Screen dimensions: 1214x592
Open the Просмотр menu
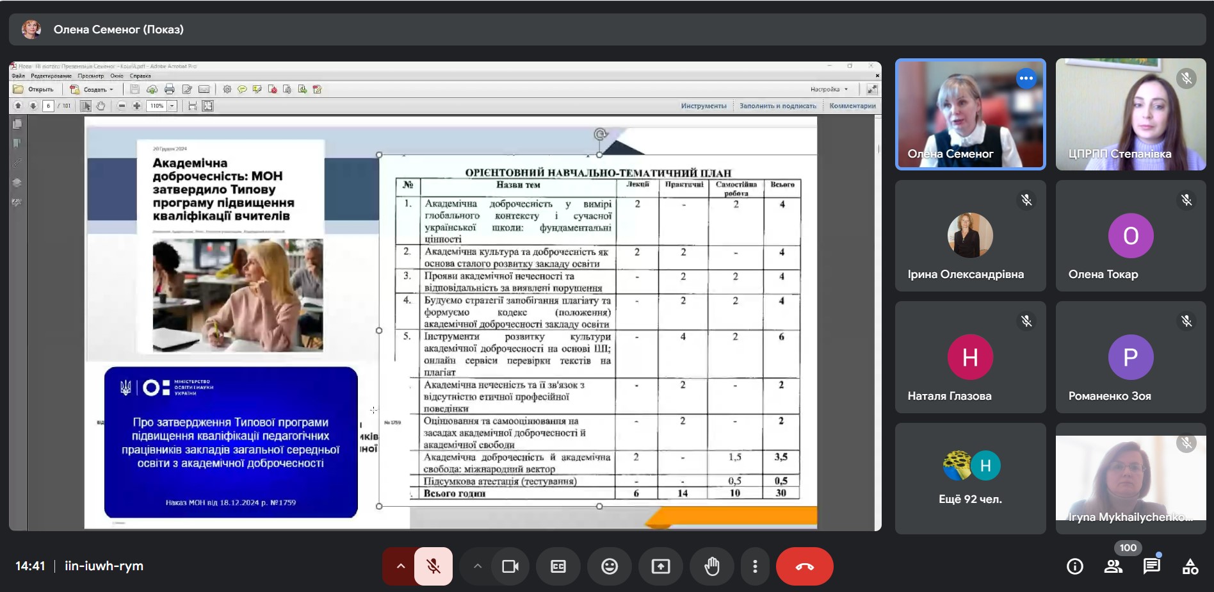91,76
